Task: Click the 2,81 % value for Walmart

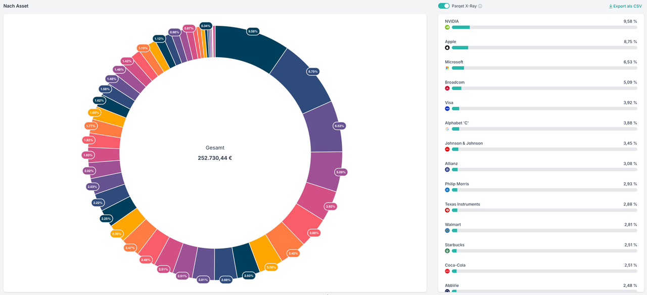Action: click(630, 224)
